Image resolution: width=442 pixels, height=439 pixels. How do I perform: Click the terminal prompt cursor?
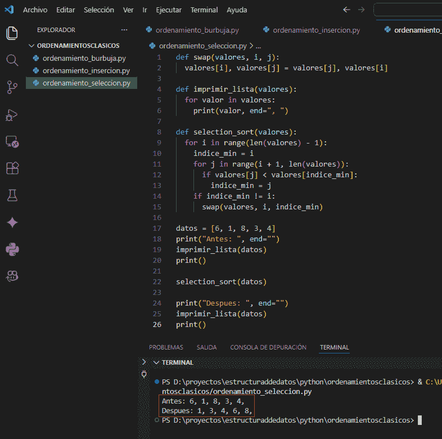tap(420, 420)
